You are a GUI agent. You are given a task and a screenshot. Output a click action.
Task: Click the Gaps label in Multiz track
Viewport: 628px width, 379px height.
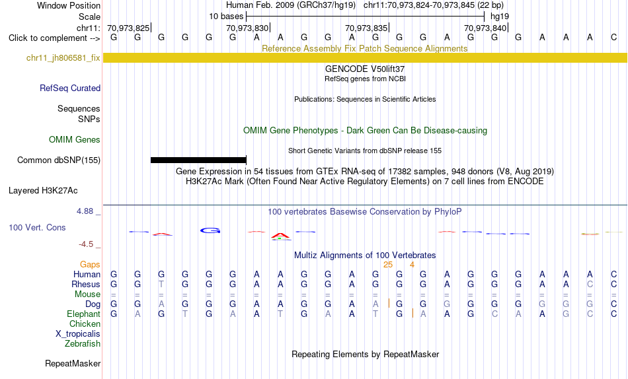point(90,265)
